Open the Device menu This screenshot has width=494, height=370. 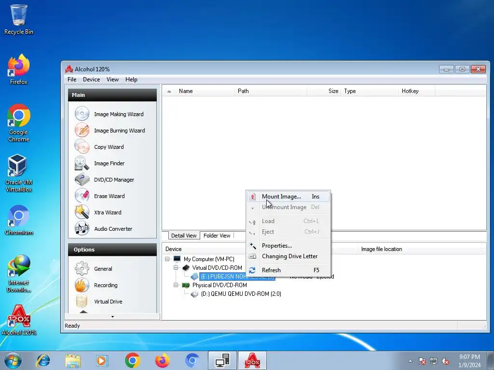[x=91, y=79]
